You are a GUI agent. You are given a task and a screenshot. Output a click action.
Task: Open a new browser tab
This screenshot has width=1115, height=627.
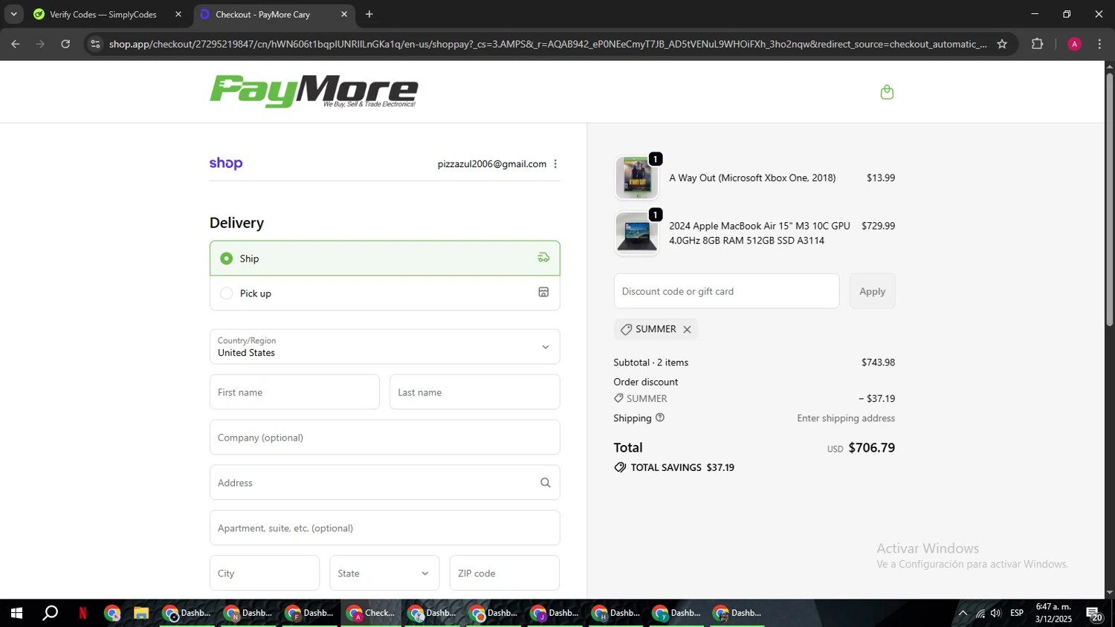[369, 14]
